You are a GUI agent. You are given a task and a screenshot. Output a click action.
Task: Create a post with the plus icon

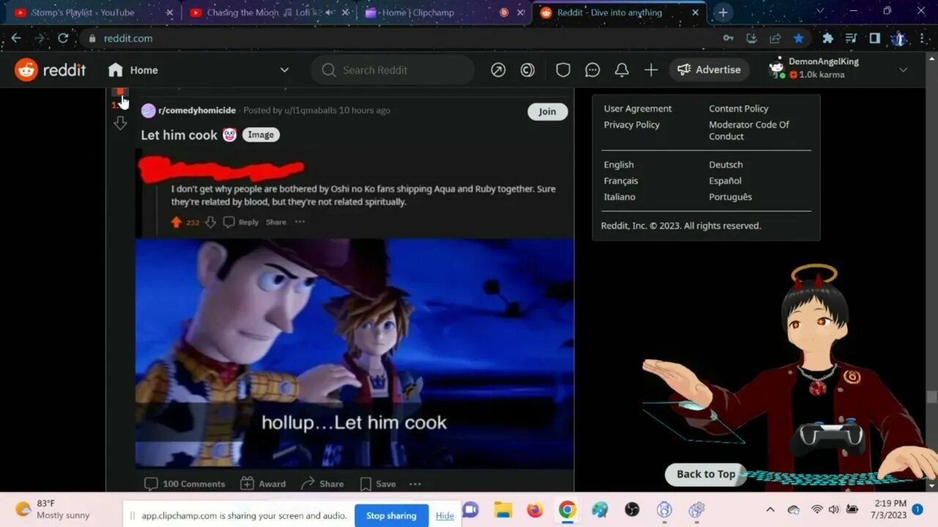tap(651, 70)
